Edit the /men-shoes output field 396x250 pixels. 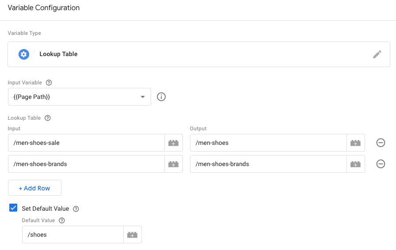[268, 143]
